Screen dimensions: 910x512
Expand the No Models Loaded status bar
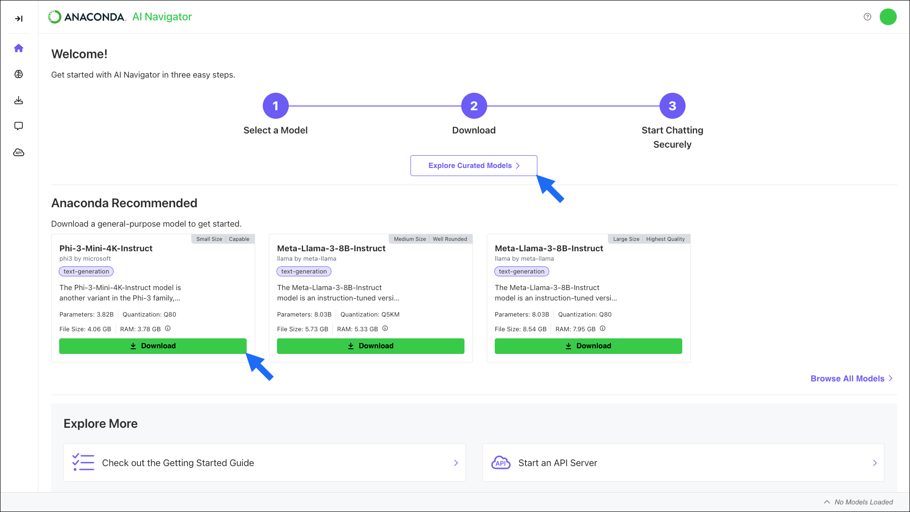click(827, 502)
